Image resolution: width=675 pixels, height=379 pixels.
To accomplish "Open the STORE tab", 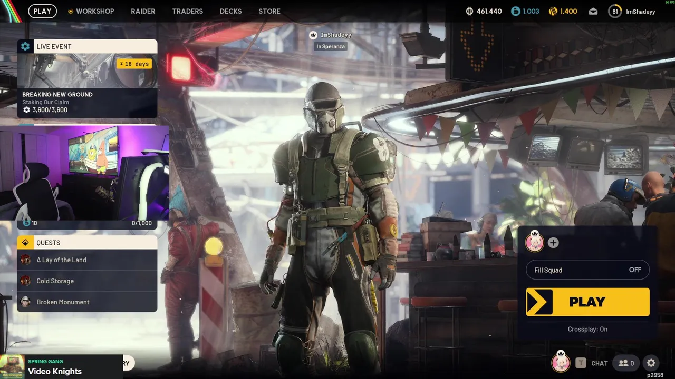I will click(x=269, y=11).
